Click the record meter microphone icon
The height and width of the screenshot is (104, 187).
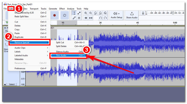pos(143,13)
